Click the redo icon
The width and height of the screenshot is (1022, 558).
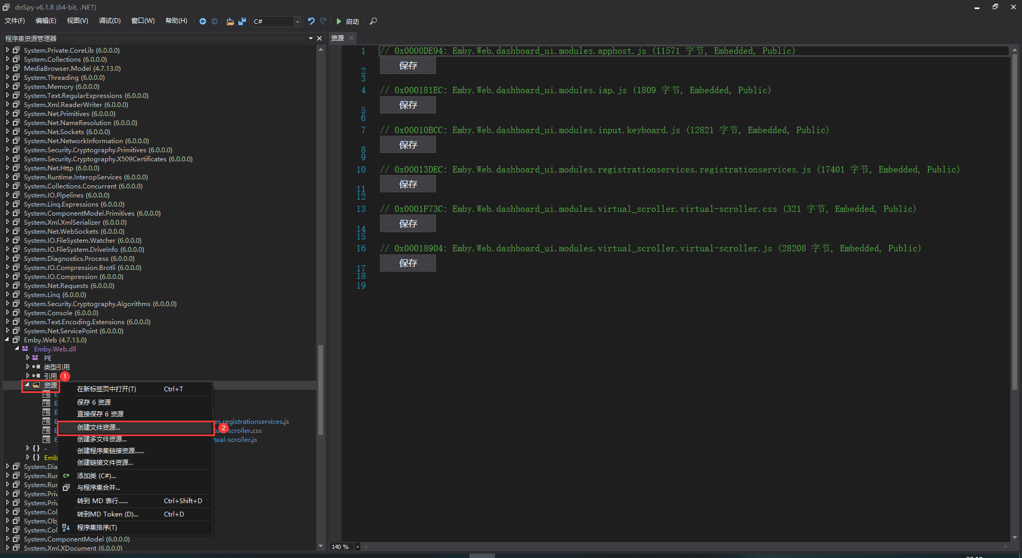point(323,21)
